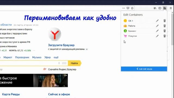Open the Firefox hamburger menu
The width and height of the screenshot is (174, 98).
click(x=171, y=8)
